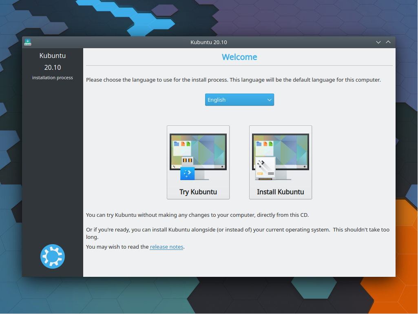418x314 pixels.
Task: Click the installer icon in the title bar
Action: pos(28,42)
